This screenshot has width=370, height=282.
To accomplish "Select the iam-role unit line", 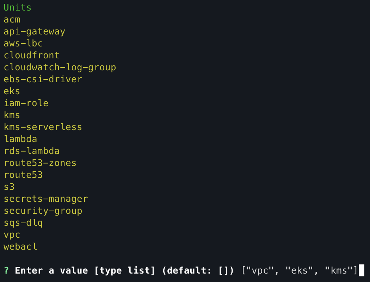I will pyautogui.click(x=26, y=103).
